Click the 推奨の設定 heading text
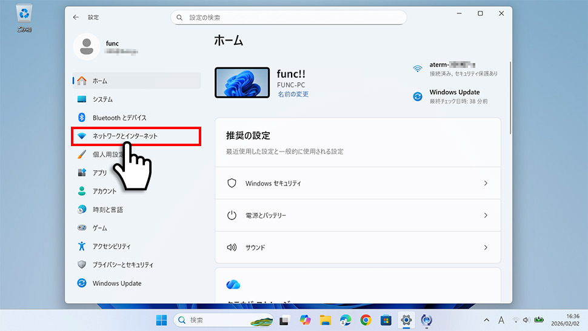This screenshot has width=588, height=331. tap(249, 135)
